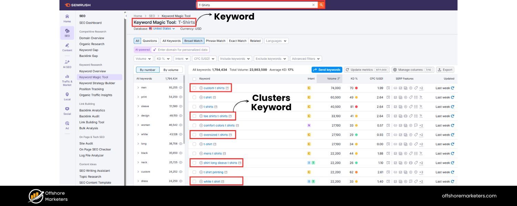This screenshot has width=517, height=206.
Task: Open the Database United States dropdown
Action: 162,29
